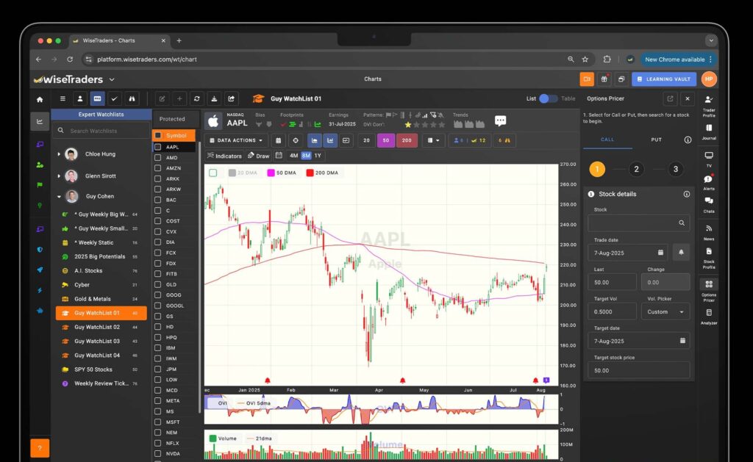Click the refresh watchlist icon
This screenshot has width=753, height=462.
point(196,99)
